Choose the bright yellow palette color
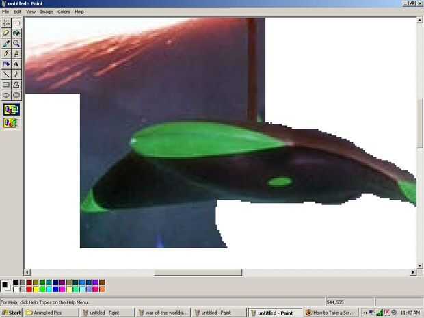 point(36,289)
